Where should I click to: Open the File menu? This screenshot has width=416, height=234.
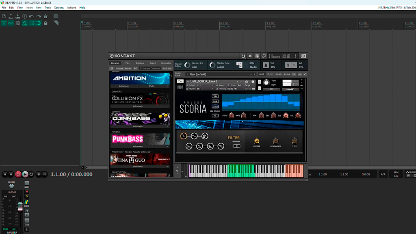[x=4, y=8]
